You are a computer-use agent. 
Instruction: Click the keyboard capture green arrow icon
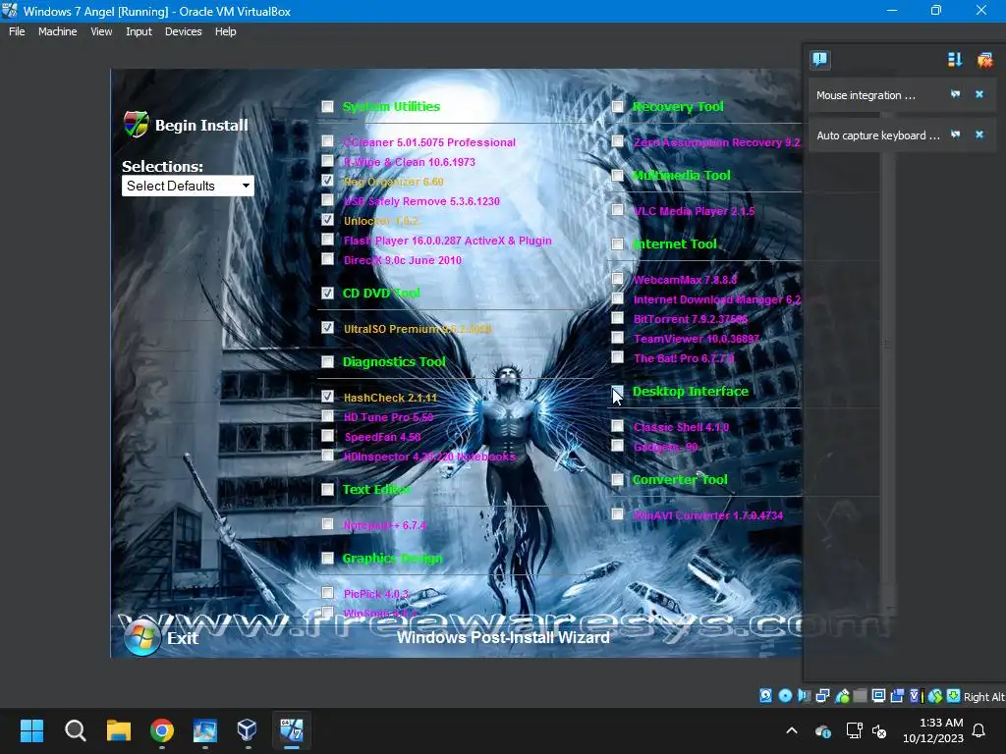pyautogui.click(x=953, y=696)
